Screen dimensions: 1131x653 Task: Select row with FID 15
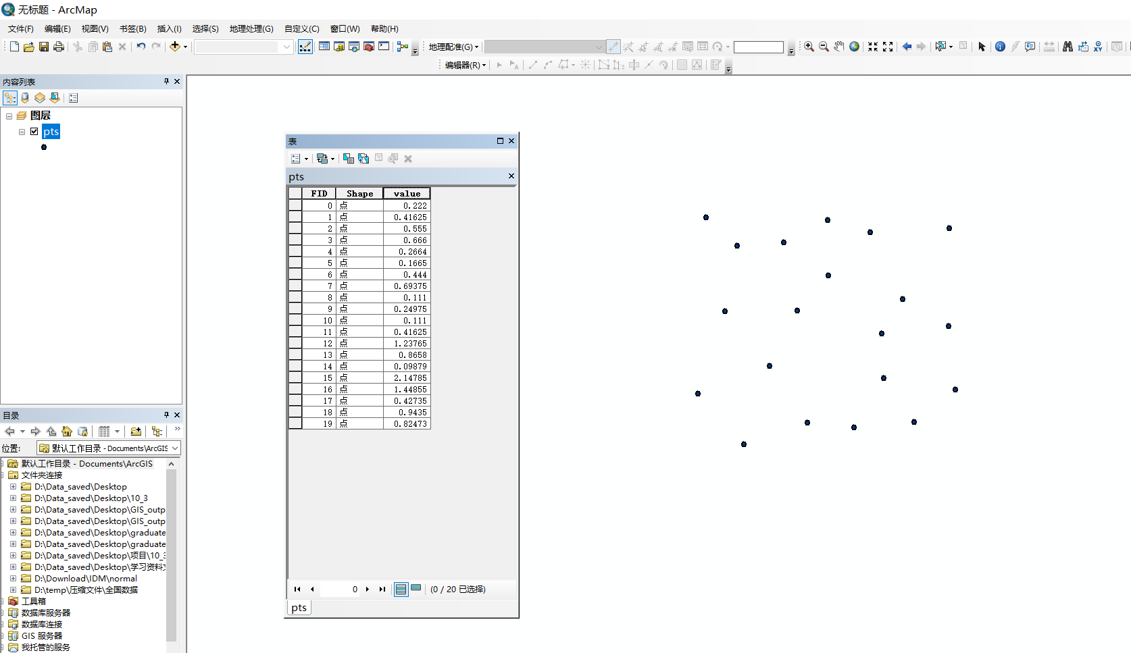pyautogui.click(x=295, y=377)
